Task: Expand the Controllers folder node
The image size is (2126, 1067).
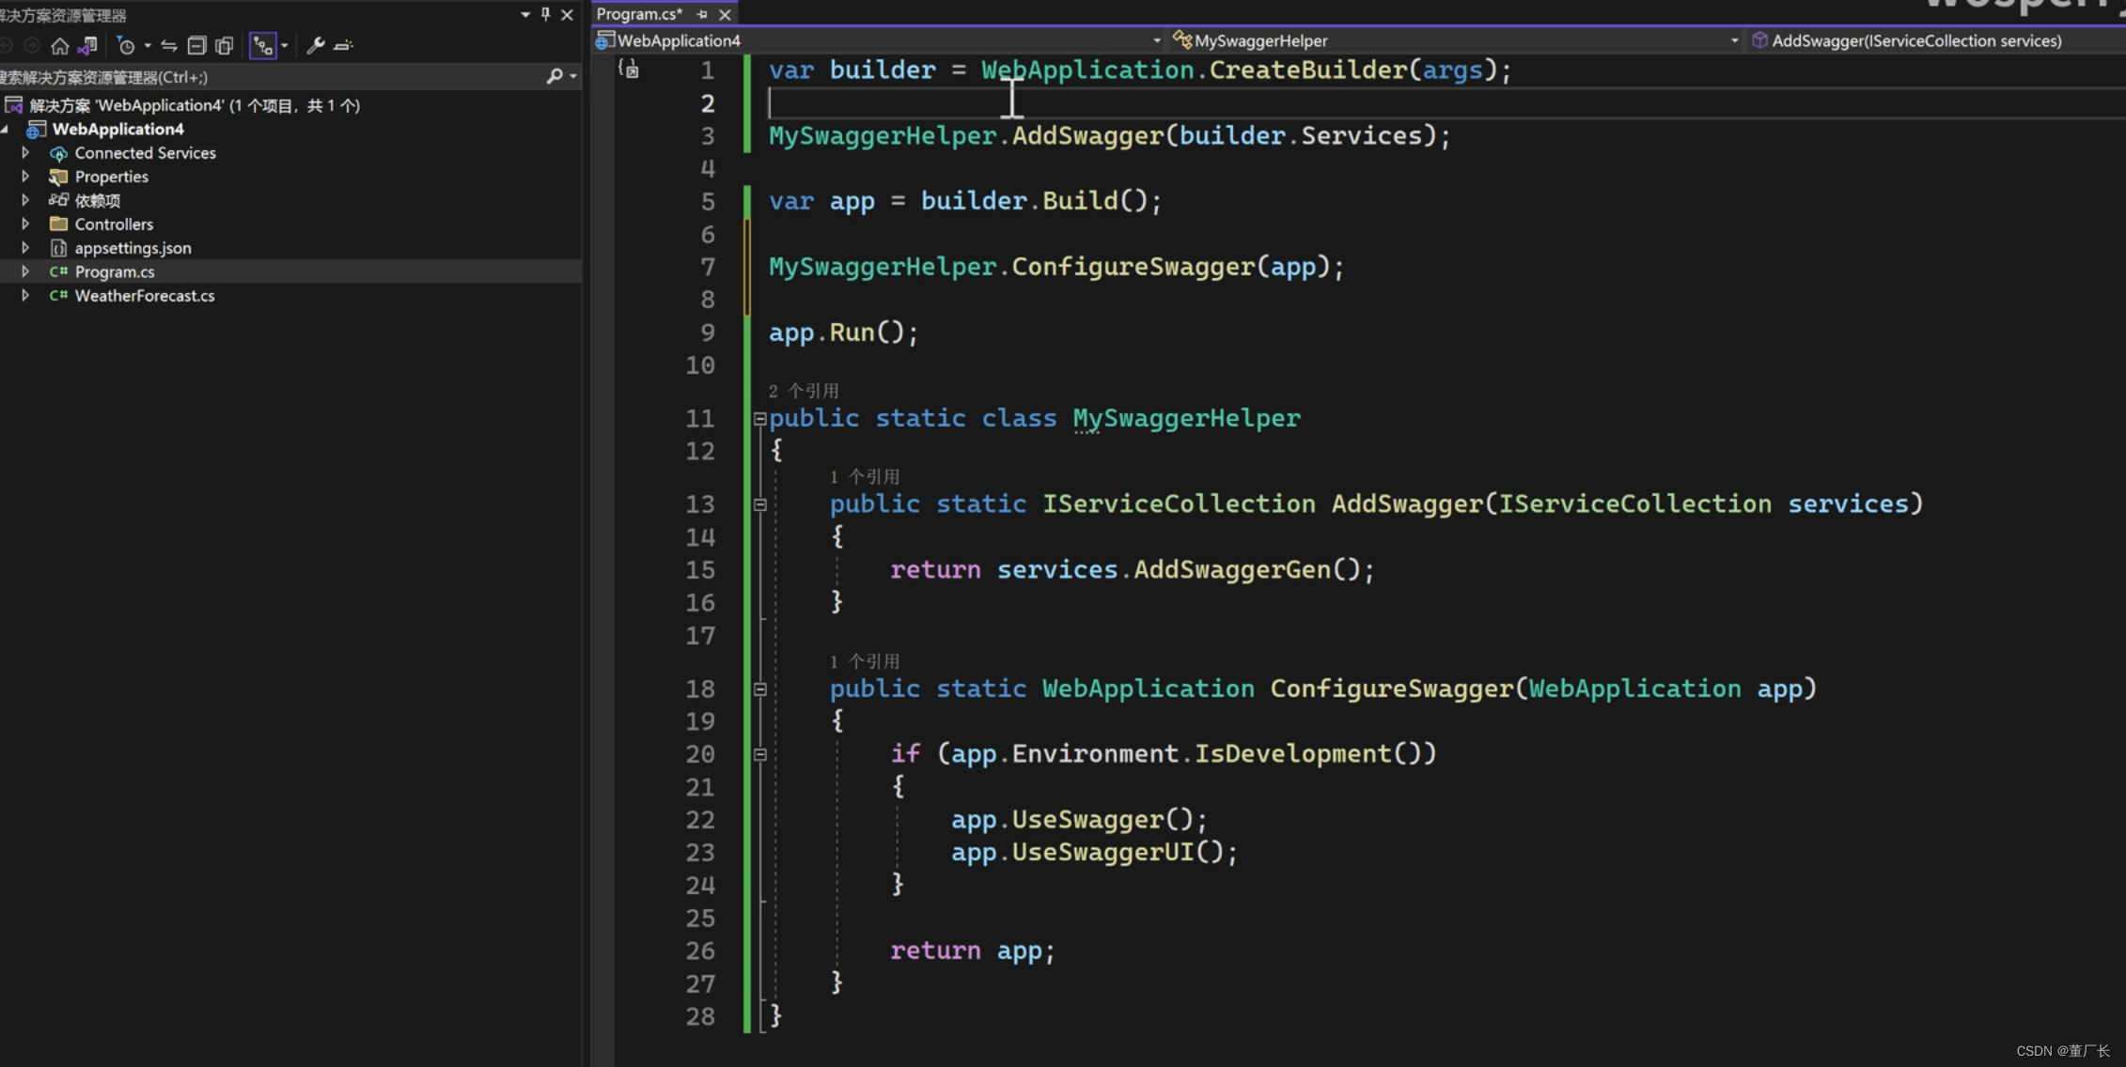Action: click(x=25, y=224)
